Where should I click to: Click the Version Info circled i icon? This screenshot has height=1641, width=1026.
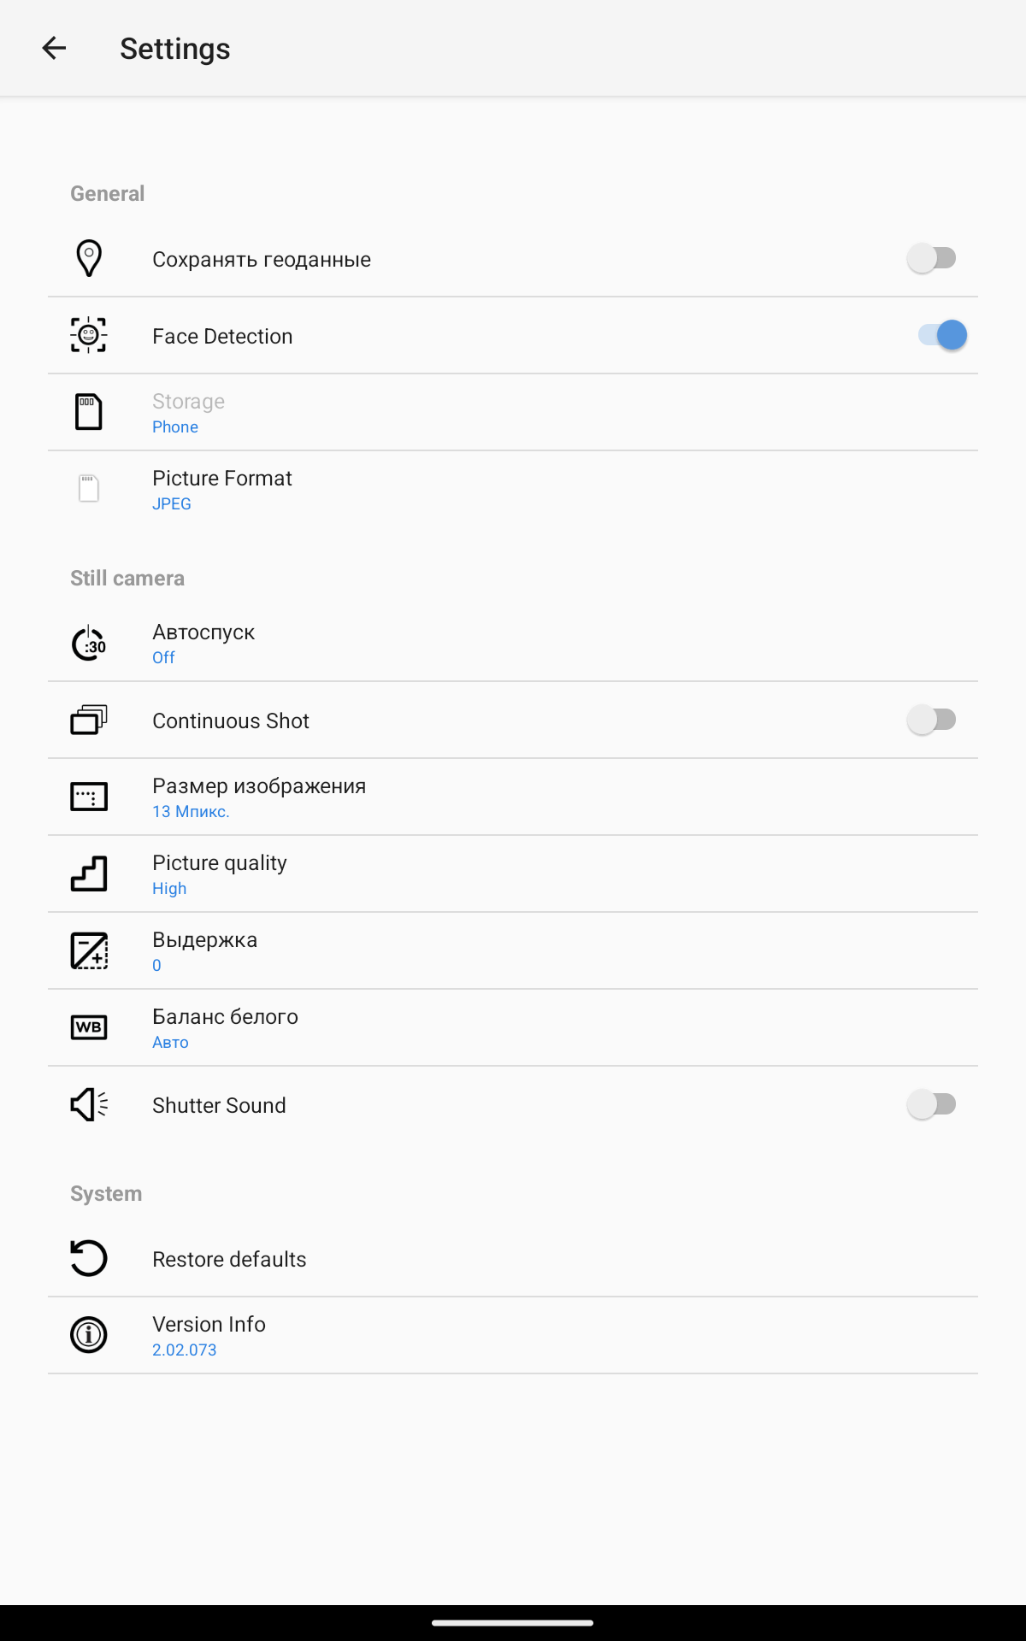tap(89, 1335)
